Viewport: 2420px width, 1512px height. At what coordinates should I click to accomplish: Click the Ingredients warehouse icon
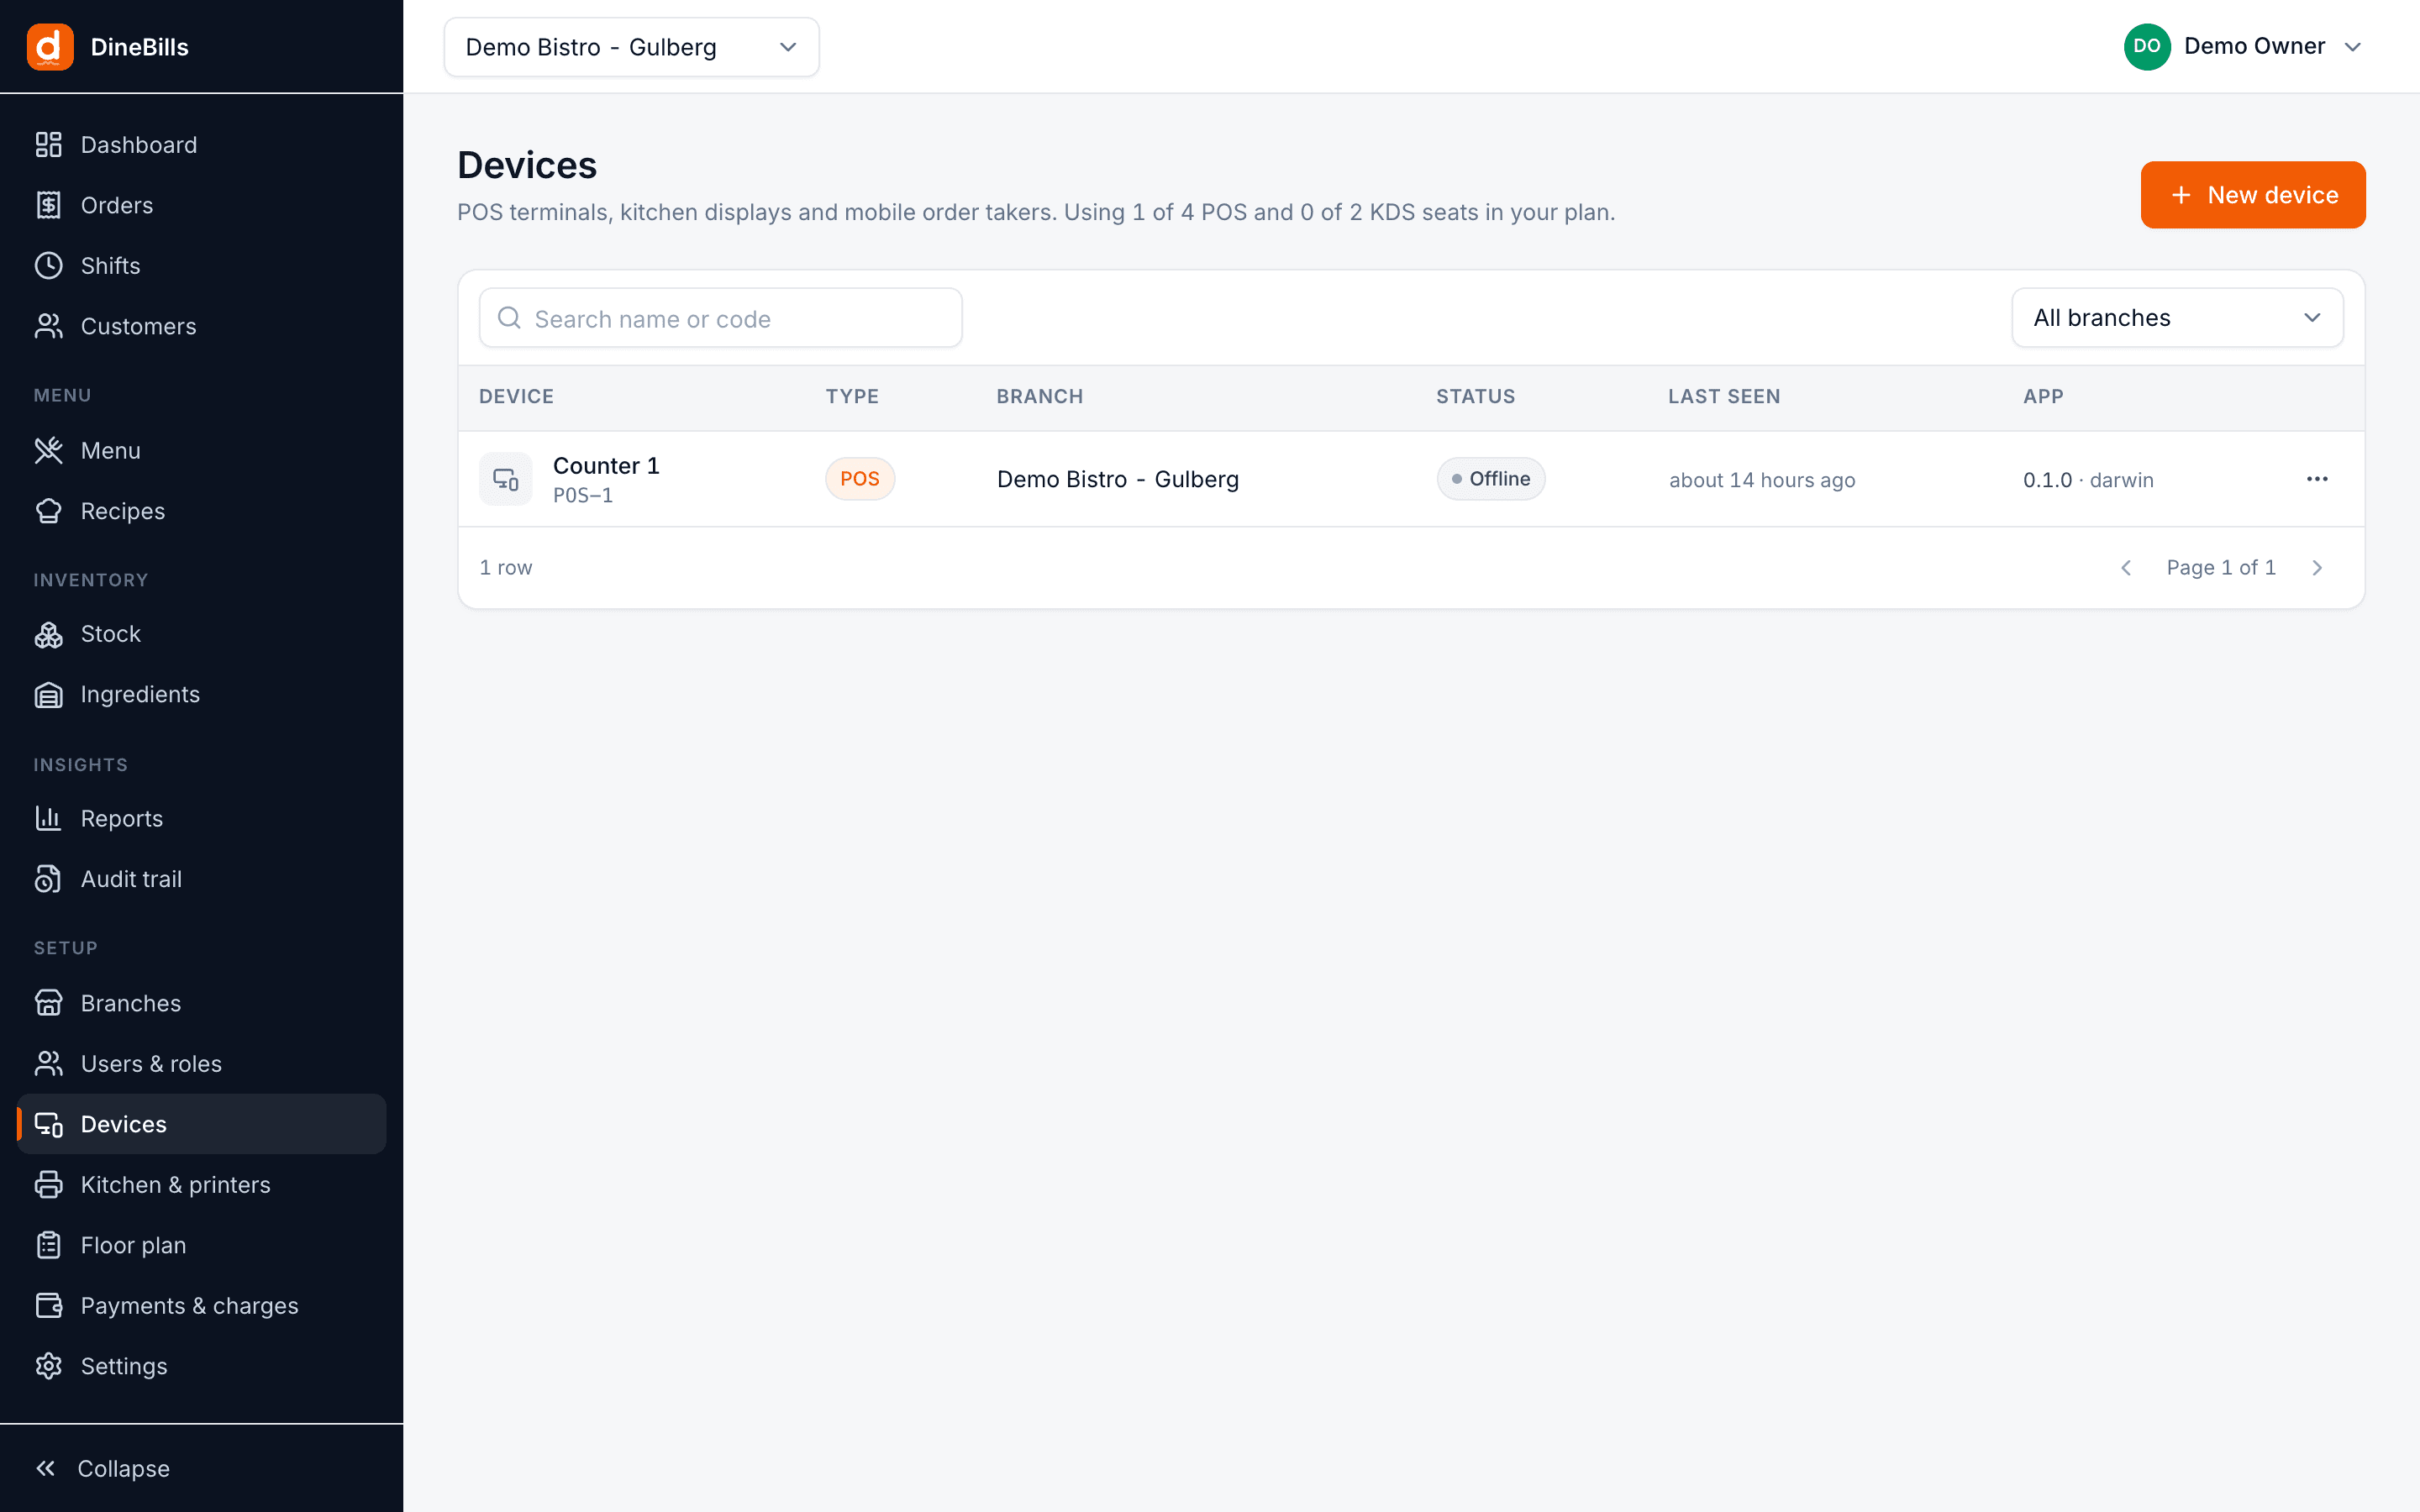pos(49,694)
